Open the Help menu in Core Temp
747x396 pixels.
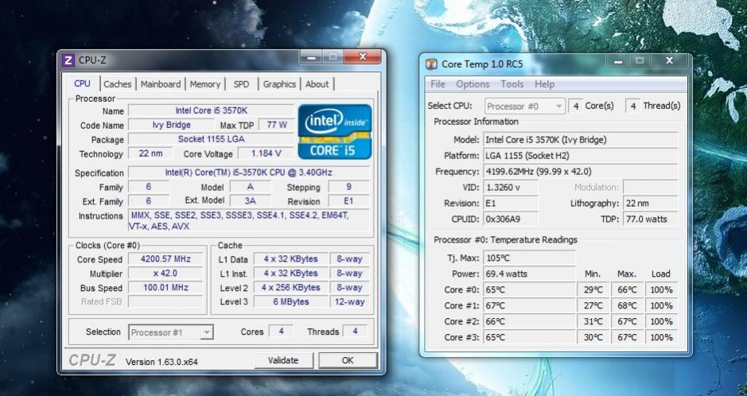click(544, 84)
